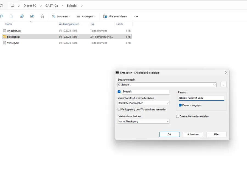Viewport: 247px width, 171px height.
Task: Click the share icon in the Explorer toolbar
Action: [32, 16]
